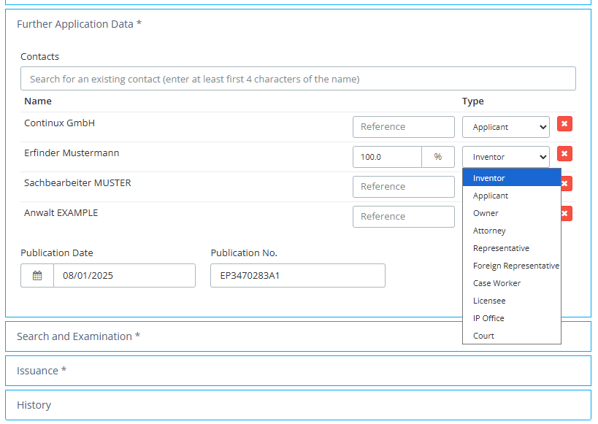Screen dimensions: 598x424
Task: Remove the Sachbearbeiter MUSTER contact row
Action: (x=567, y=184)
